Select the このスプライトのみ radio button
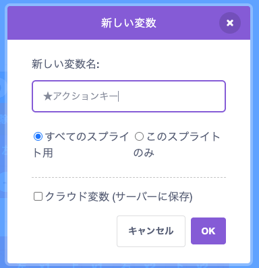Image resolution: width=259 pixels, height=268 pixels. (x=139, y=136)
